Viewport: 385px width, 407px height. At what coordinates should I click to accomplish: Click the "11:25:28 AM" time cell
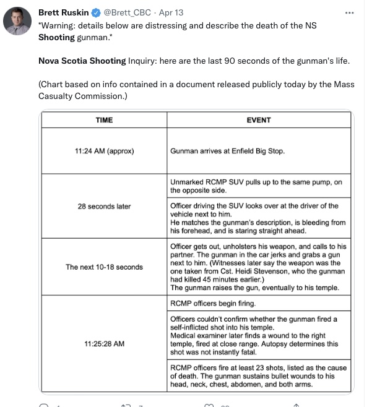point(104,343)
